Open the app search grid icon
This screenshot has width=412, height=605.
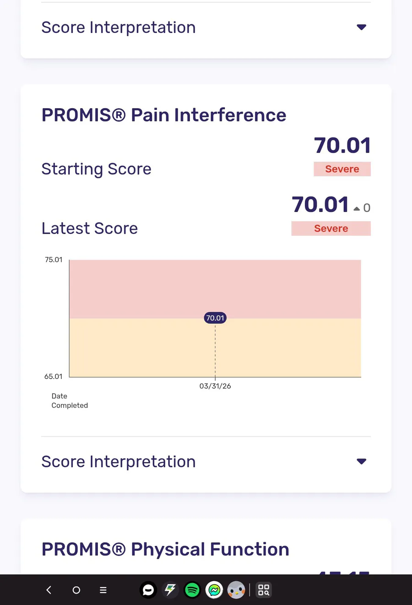coord(263,590)
